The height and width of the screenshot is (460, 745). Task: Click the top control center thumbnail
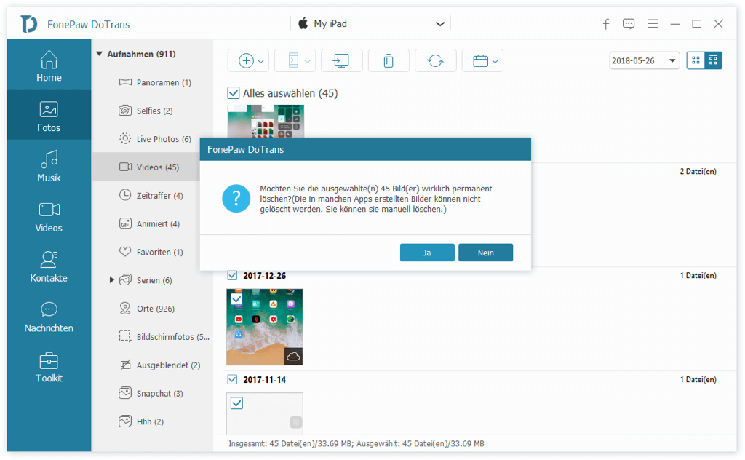tap(266, 121)
